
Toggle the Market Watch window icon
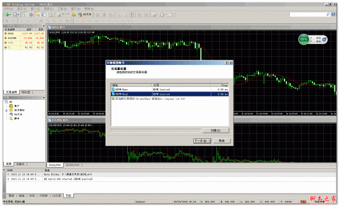pos(25,15)
